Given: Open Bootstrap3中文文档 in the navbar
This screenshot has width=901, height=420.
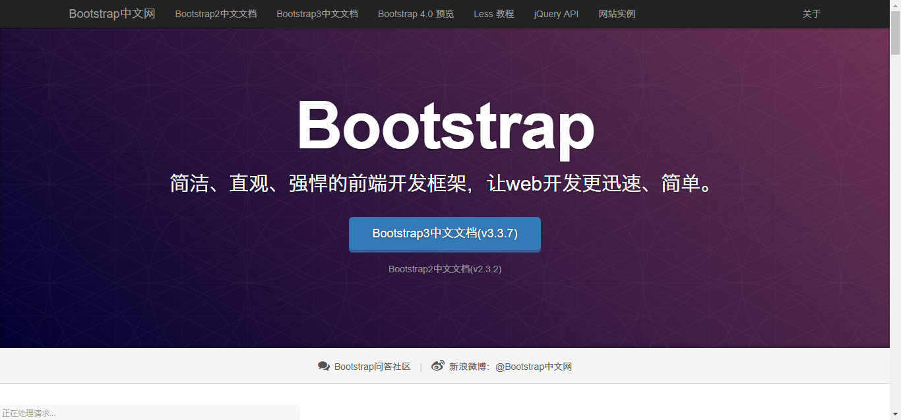Looking at the screenshot, I should coord(317,14).
